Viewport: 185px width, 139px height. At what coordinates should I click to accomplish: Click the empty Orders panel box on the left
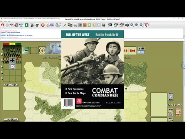pos(11,99)
